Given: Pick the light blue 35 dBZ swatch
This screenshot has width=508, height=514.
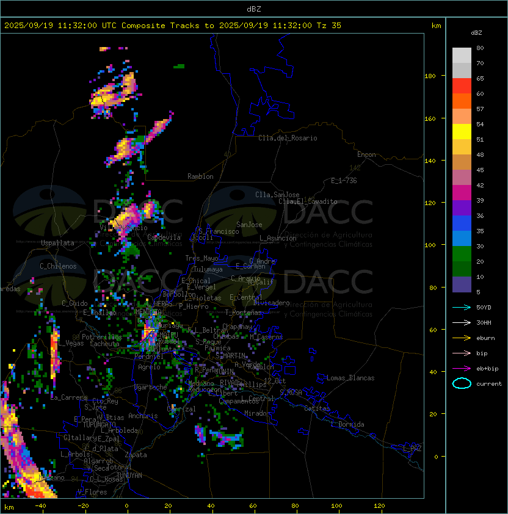Looking at the screenshot, I should point(462,239).
